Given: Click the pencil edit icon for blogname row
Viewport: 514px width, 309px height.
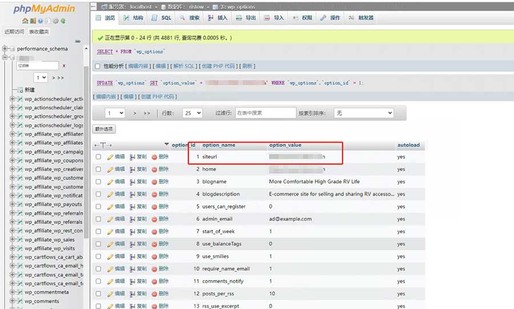Looking at the screenshot, I should coord(110,182).
